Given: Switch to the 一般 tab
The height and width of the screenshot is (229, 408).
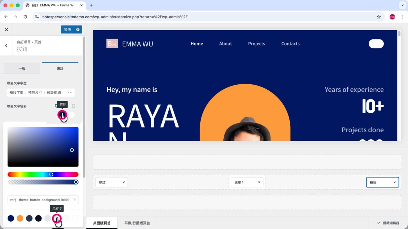Looking at the screenshot, I should [22, 68].
